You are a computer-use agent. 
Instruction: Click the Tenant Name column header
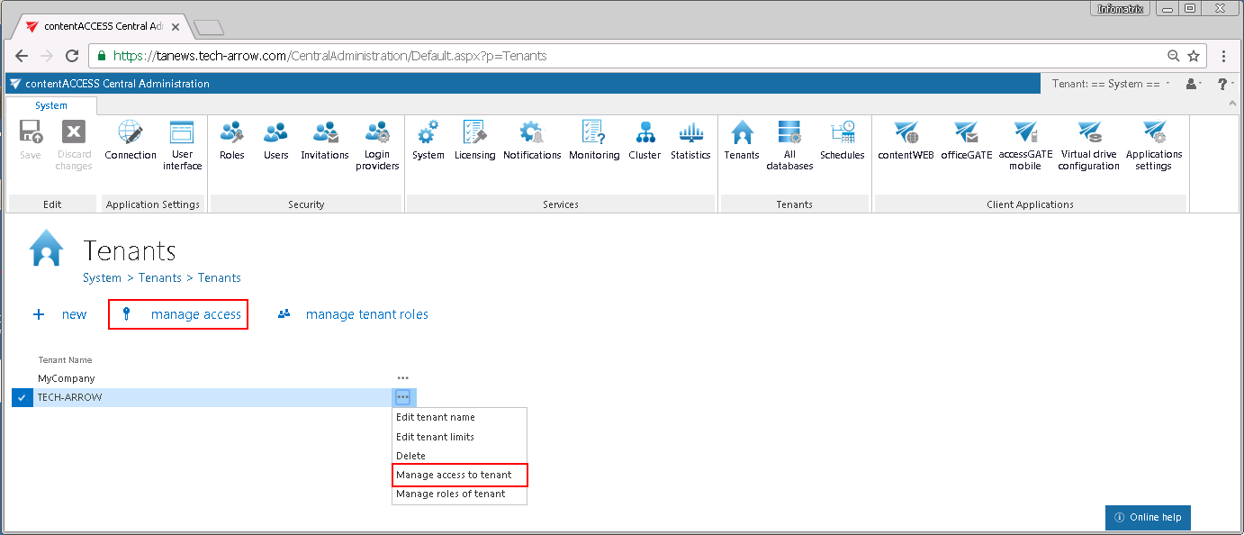coord(65,360)
